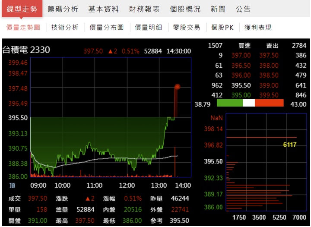Select ask price 399.00
311x227 pixels.
[269, 85]
